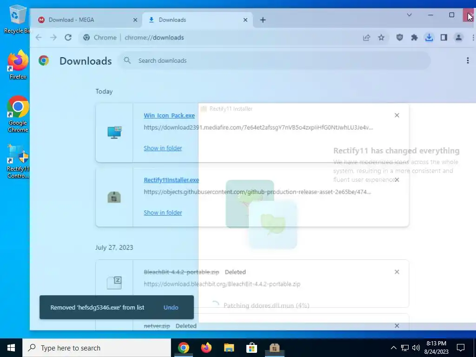Click the taskbar search box
The image size is (476, 357).
tap(97, 348)
